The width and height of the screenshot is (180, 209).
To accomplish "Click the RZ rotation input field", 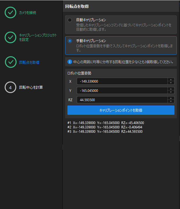I will [x=122, y=100].
